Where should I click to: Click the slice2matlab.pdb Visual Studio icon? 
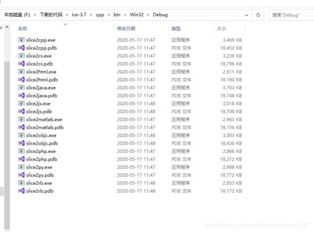[x=21, y=127]
